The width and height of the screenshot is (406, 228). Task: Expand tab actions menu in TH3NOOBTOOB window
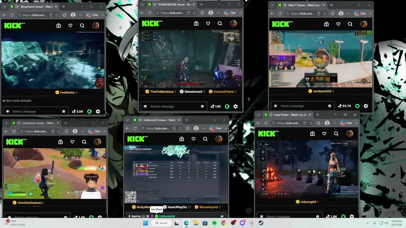142,4
